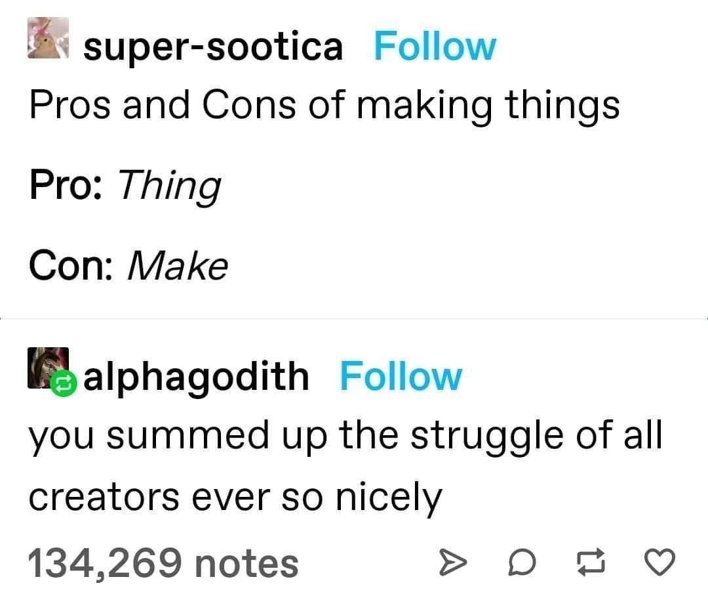Click the bold 'Con:' label
The height and width of the screenshot is (596, 708).
pyautogui.click(x=71, y=265)
